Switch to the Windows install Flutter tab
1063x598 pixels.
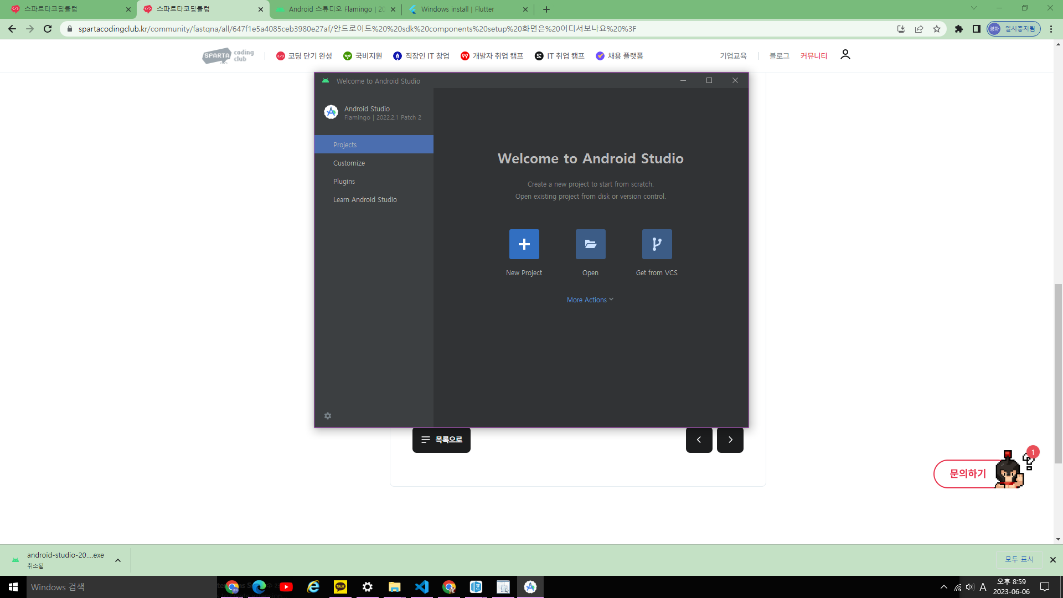[x=468, y=9]
